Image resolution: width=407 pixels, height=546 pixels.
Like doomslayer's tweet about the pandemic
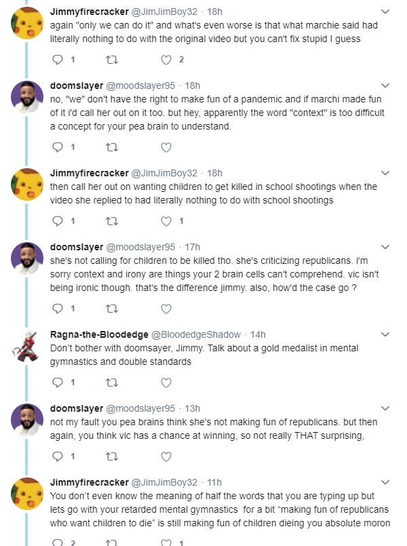point(166,147)
